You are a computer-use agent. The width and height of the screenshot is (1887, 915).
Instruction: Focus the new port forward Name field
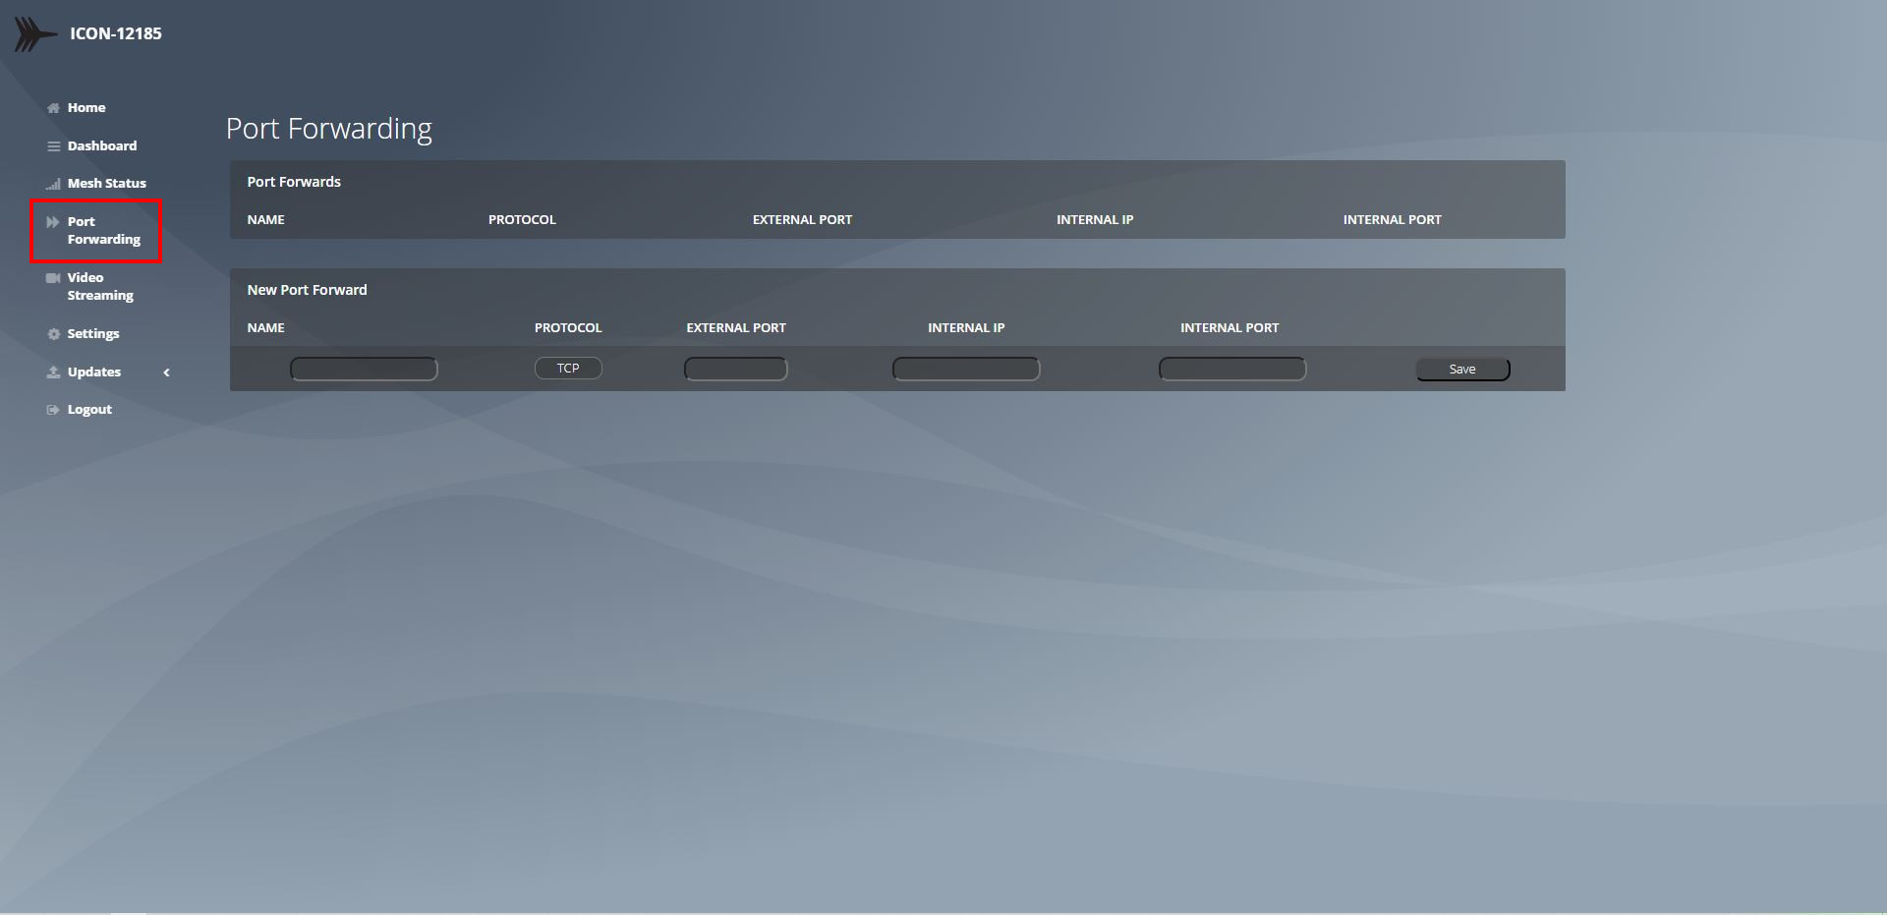pos(364,370)
